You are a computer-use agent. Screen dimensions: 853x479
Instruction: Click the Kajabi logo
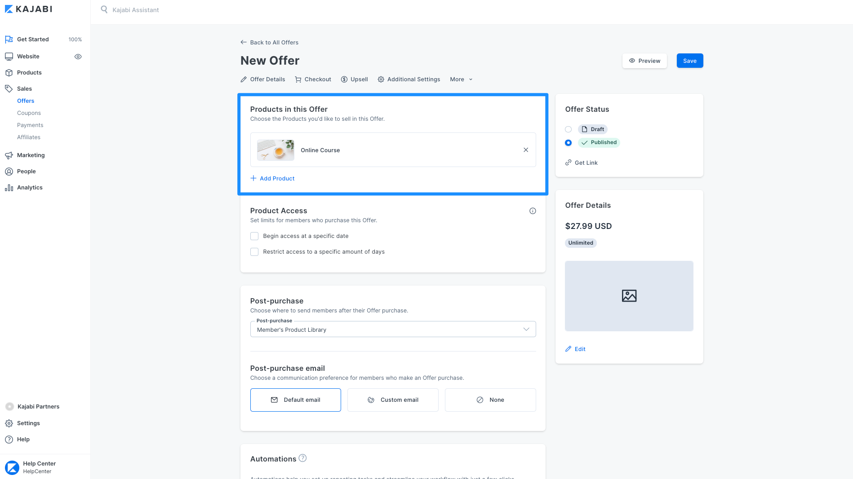(29, 9)
